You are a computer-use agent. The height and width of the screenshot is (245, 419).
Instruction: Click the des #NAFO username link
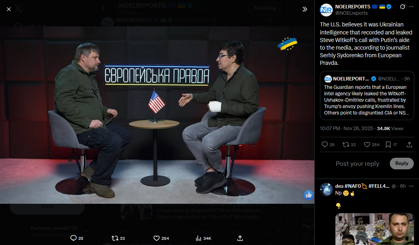point(362,186)
